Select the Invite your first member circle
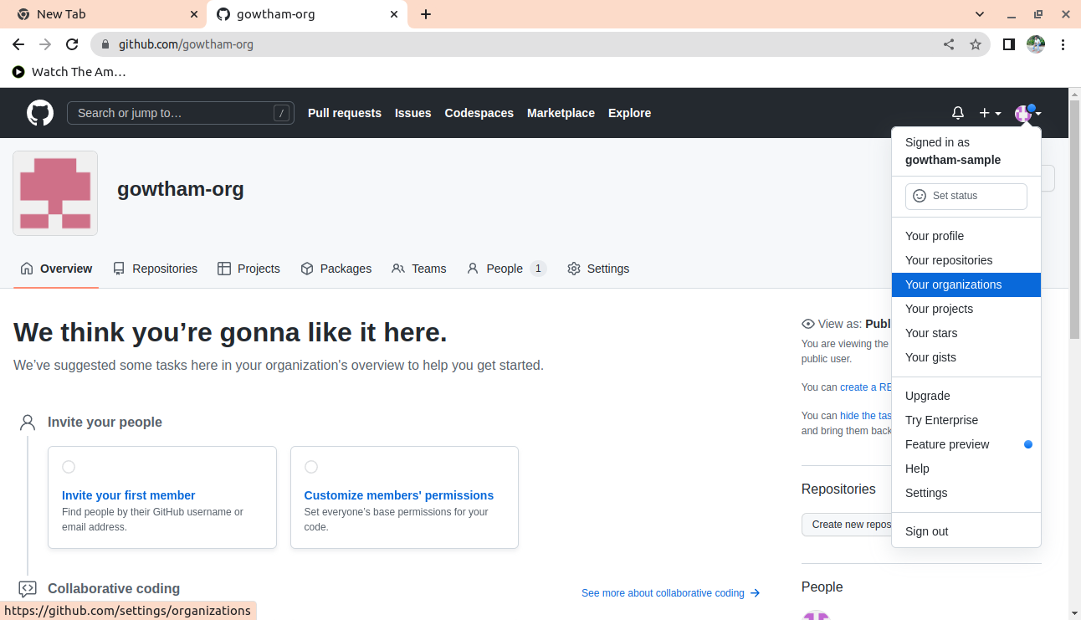The height and width of the screenshot is (620, 1081). click(69, 467)
